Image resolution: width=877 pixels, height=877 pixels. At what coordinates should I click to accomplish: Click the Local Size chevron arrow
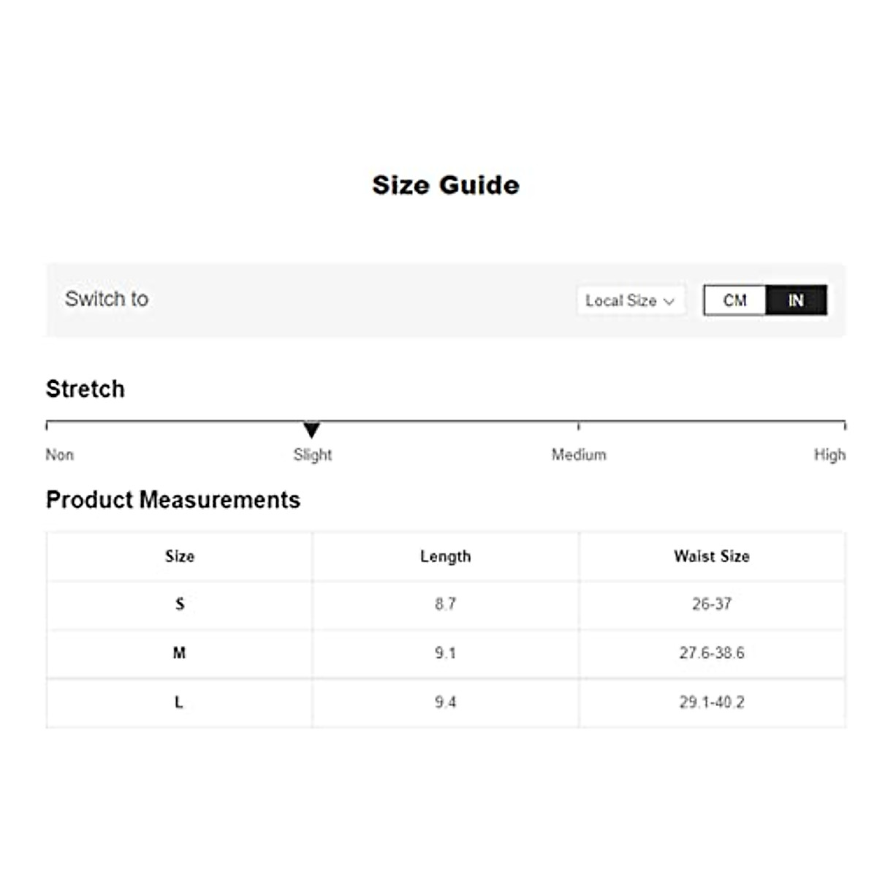pos(669,301)
